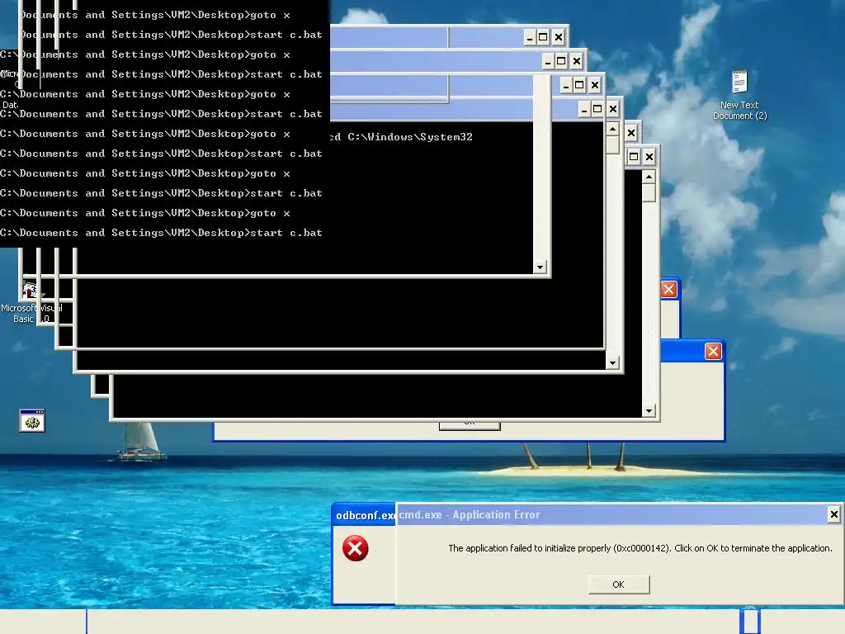Screen dimensions: 845x634
Task: Select the Microsoft Visual Basic desktop icon
Action: pyautogui.click(x=31, y=304)
